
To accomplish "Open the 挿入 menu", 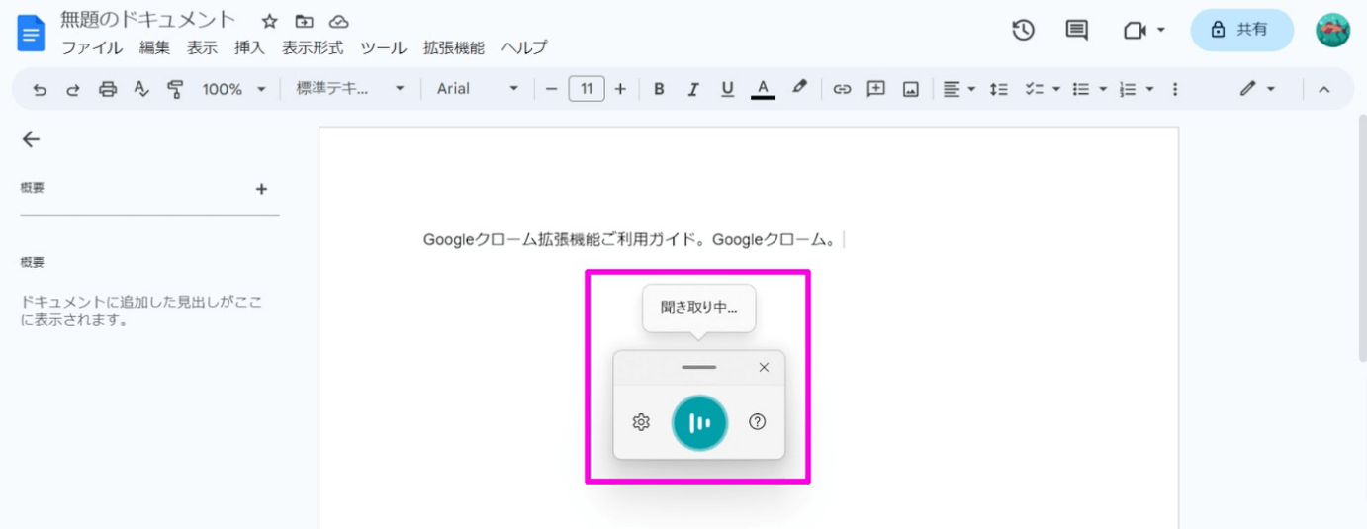I will coord(249,47).
